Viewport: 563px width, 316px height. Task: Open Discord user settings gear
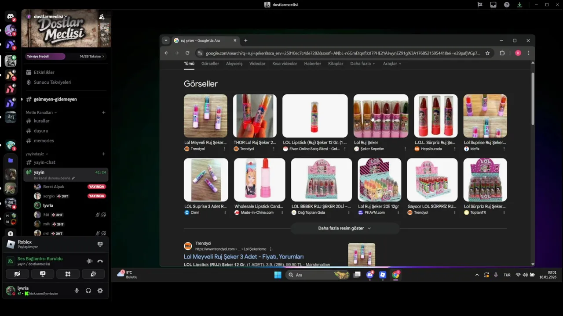(x=100, y=291)
